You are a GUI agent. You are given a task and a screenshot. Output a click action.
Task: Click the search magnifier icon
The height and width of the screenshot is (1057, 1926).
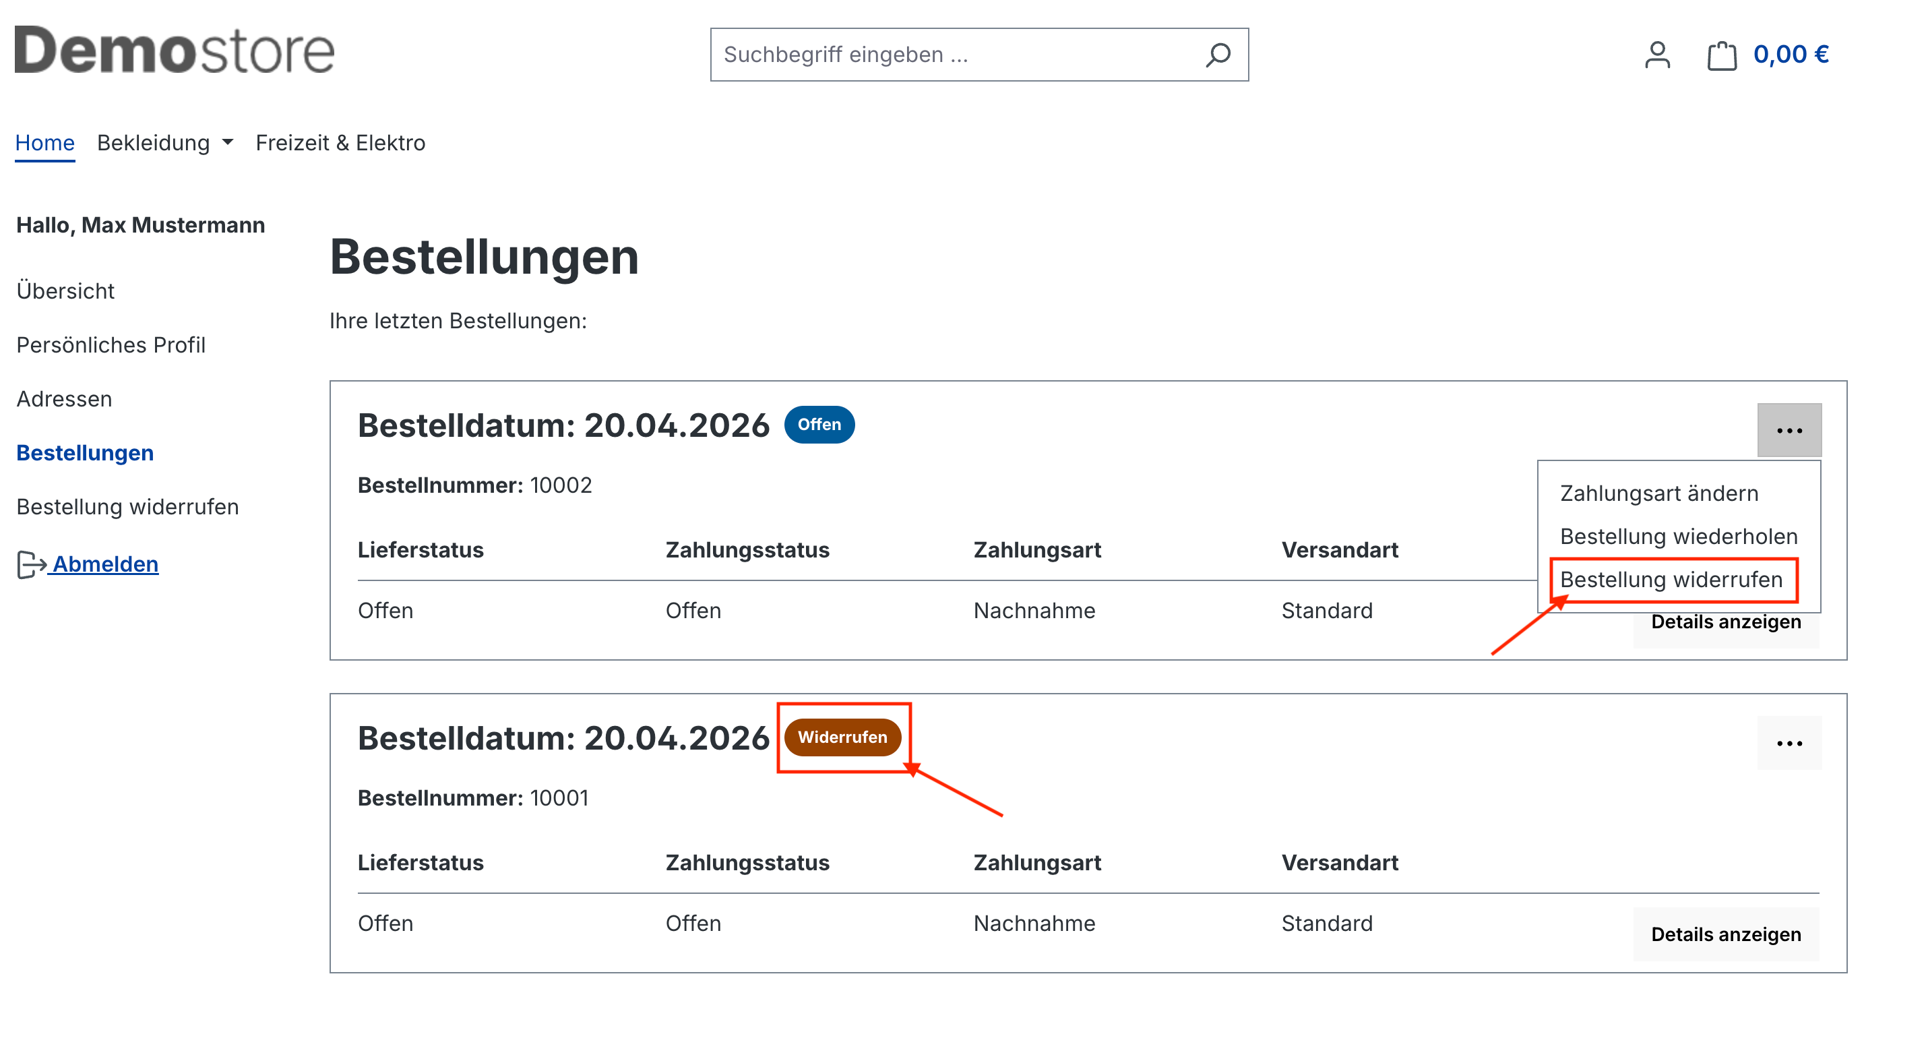pyautogui.click(x=1217, y=55)
